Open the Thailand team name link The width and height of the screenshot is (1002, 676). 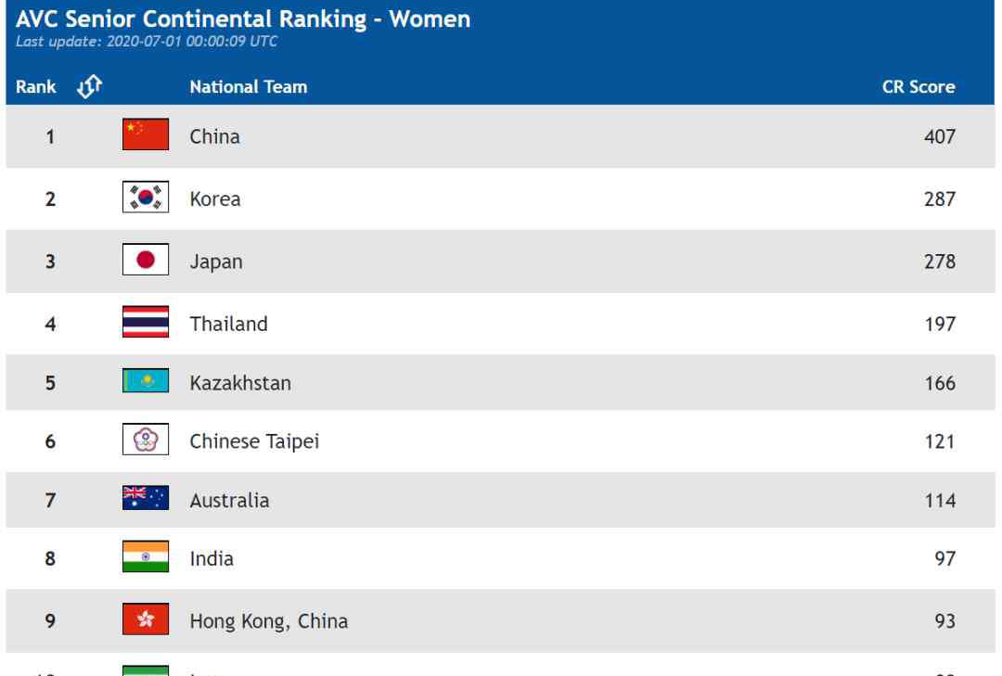229,324
